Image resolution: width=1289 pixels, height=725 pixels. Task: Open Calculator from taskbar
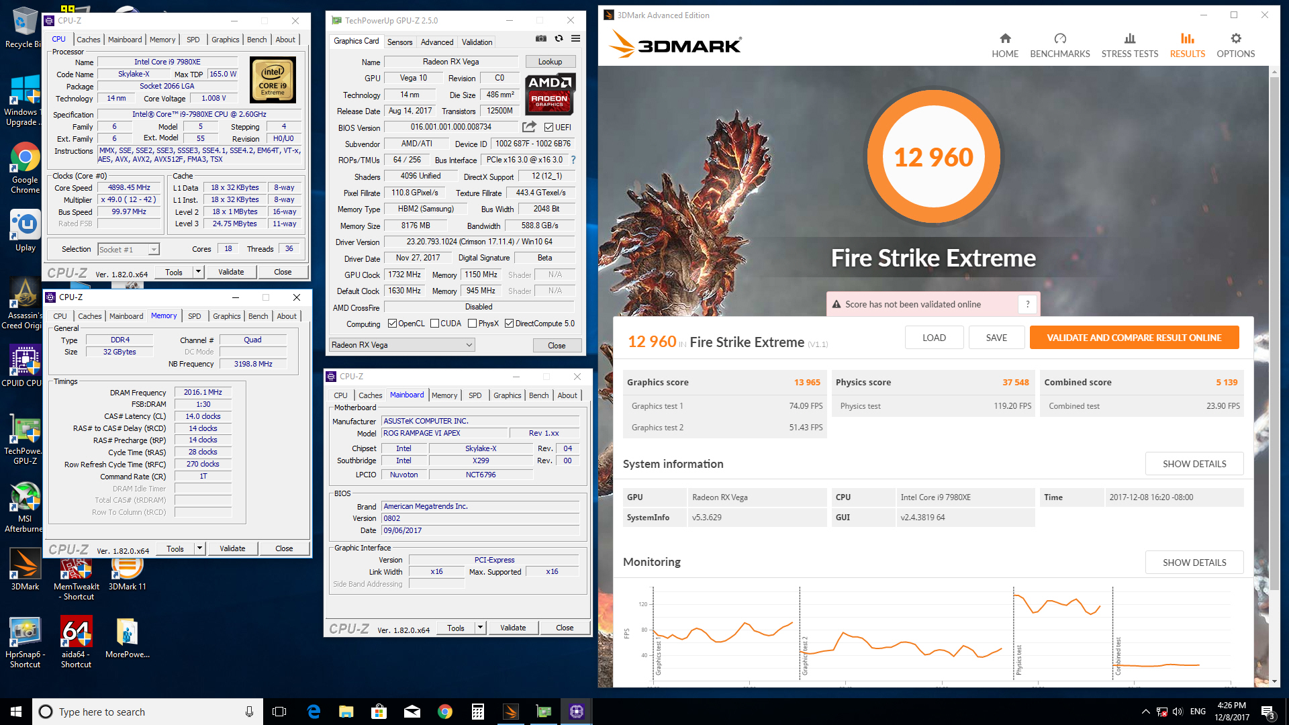pos(478,712)
